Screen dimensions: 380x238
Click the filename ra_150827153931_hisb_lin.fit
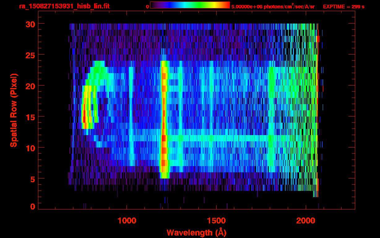[x=64, y=6]
